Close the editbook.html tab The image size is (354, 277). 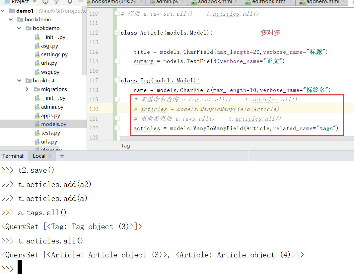[291, 2]
